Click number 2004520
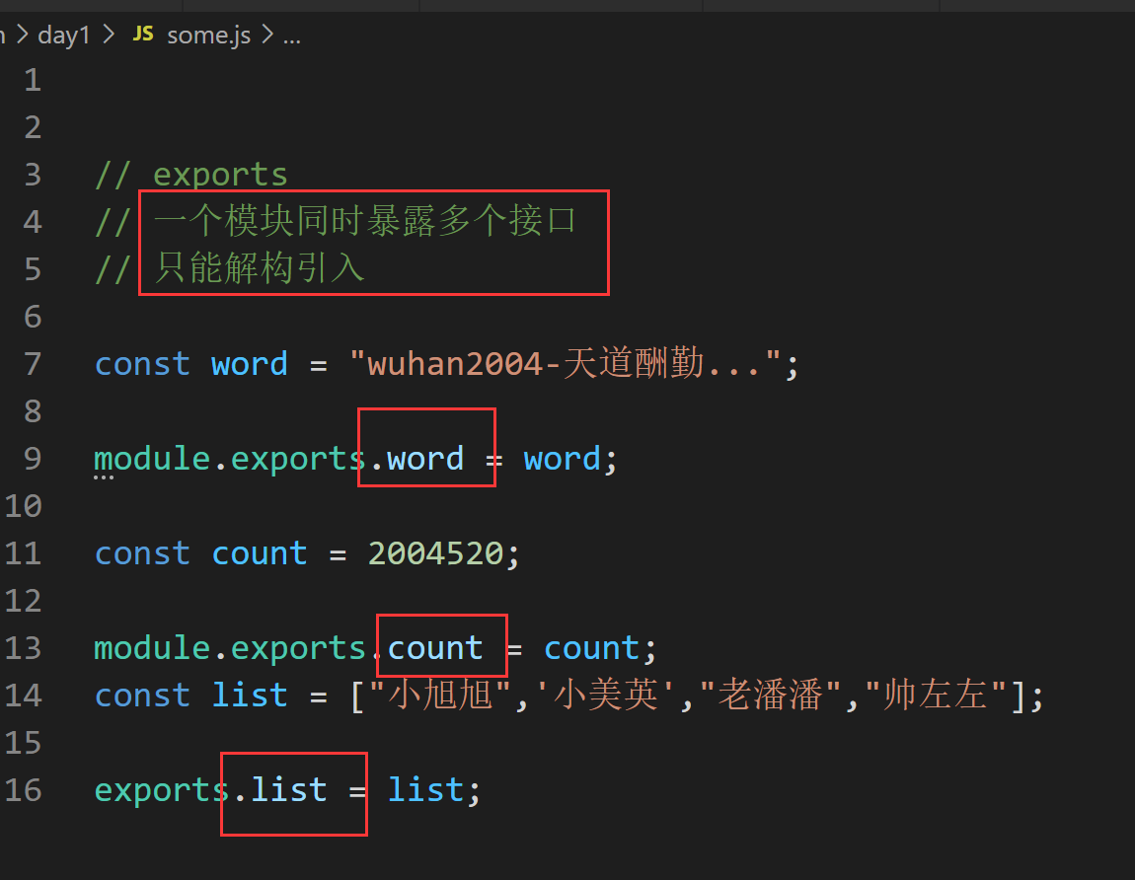 [x=435, y=552]
